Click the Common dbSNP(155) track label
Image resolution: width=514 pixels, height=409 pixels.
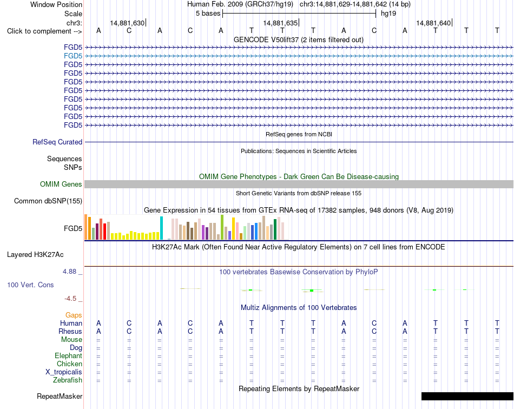click(x=48, y=201)
